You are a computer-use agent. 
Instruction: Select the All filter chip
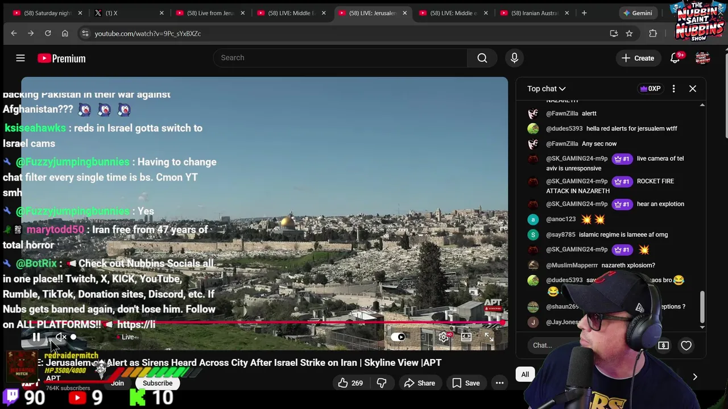click(x=525, y=374)
